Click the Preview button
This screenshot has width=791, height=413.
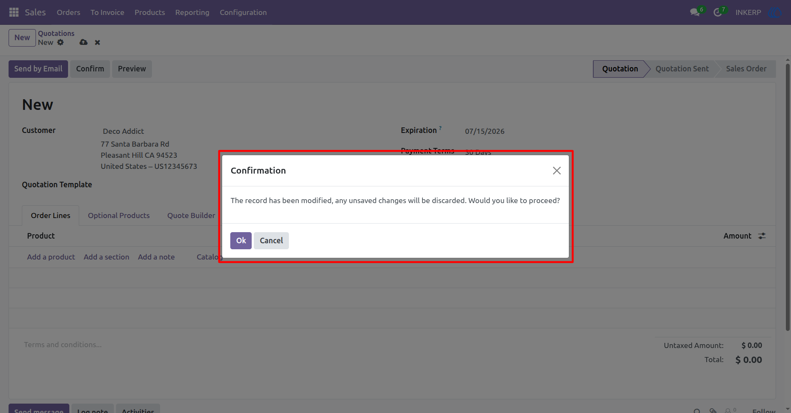click(132, 69)
